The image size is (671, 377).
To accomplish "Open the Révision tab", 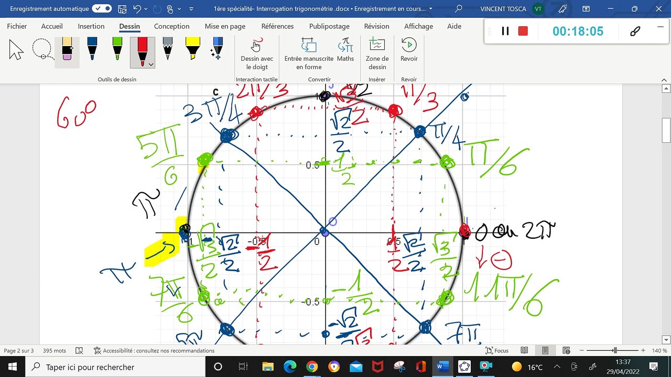I will click(x=376, y=26).
